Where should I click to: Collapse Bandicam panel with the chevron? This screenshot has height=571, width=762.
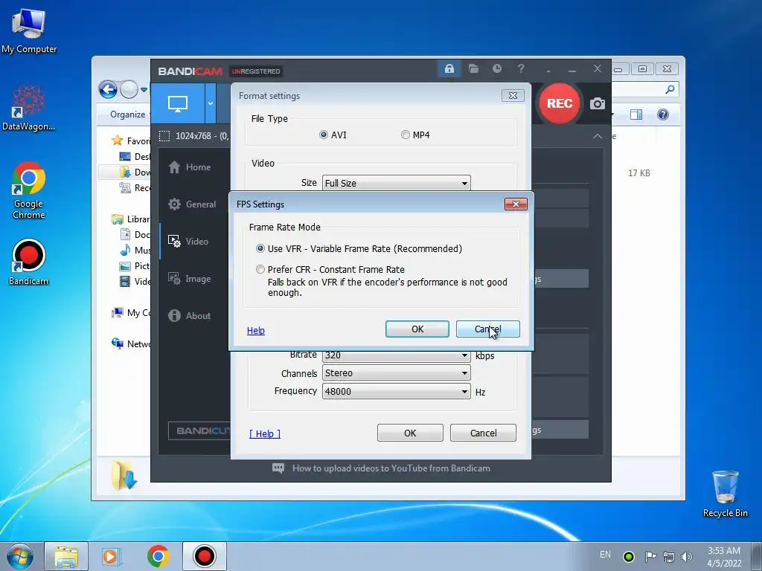pyautogui.click(x=598, y=137)
